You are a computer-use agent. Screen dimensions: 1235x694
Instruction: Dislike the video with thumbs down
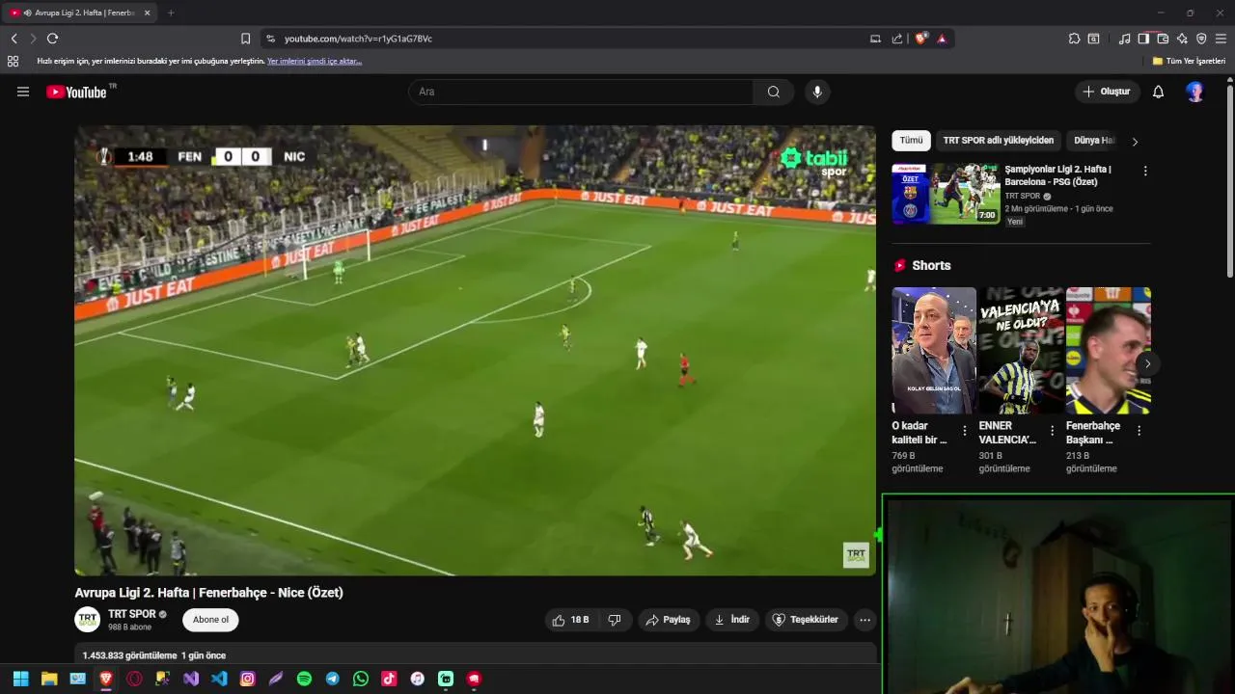click(x=615, y=620)
